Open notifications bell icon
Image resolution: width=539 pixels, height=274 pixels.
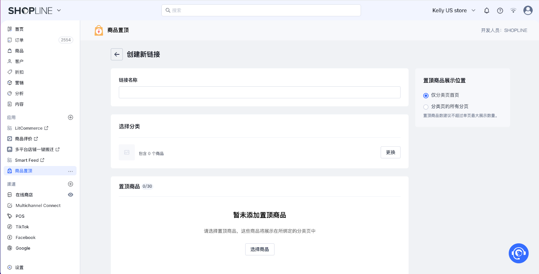487,10
